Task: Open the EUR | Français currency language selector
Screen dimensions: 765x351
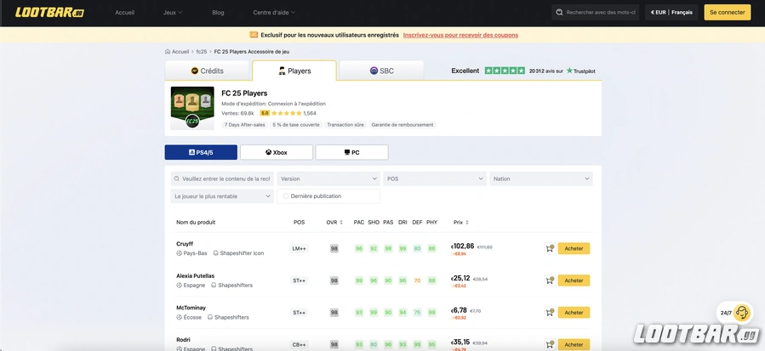Action: click(671, 13)
